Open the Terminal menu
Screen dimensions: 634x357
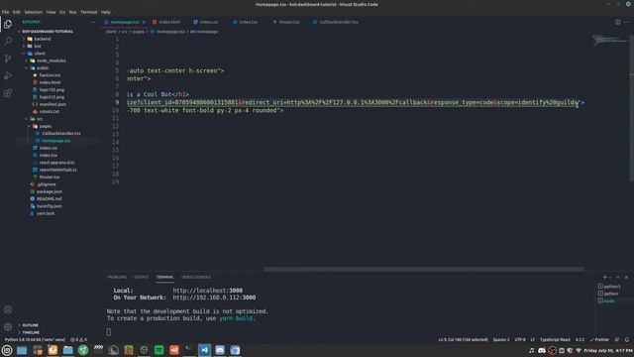click(x=88, y=12)
